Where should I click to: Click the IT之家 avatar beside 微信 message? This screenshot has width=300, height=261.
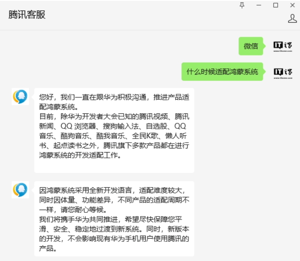pyautogui.click(x=282, y=46)
